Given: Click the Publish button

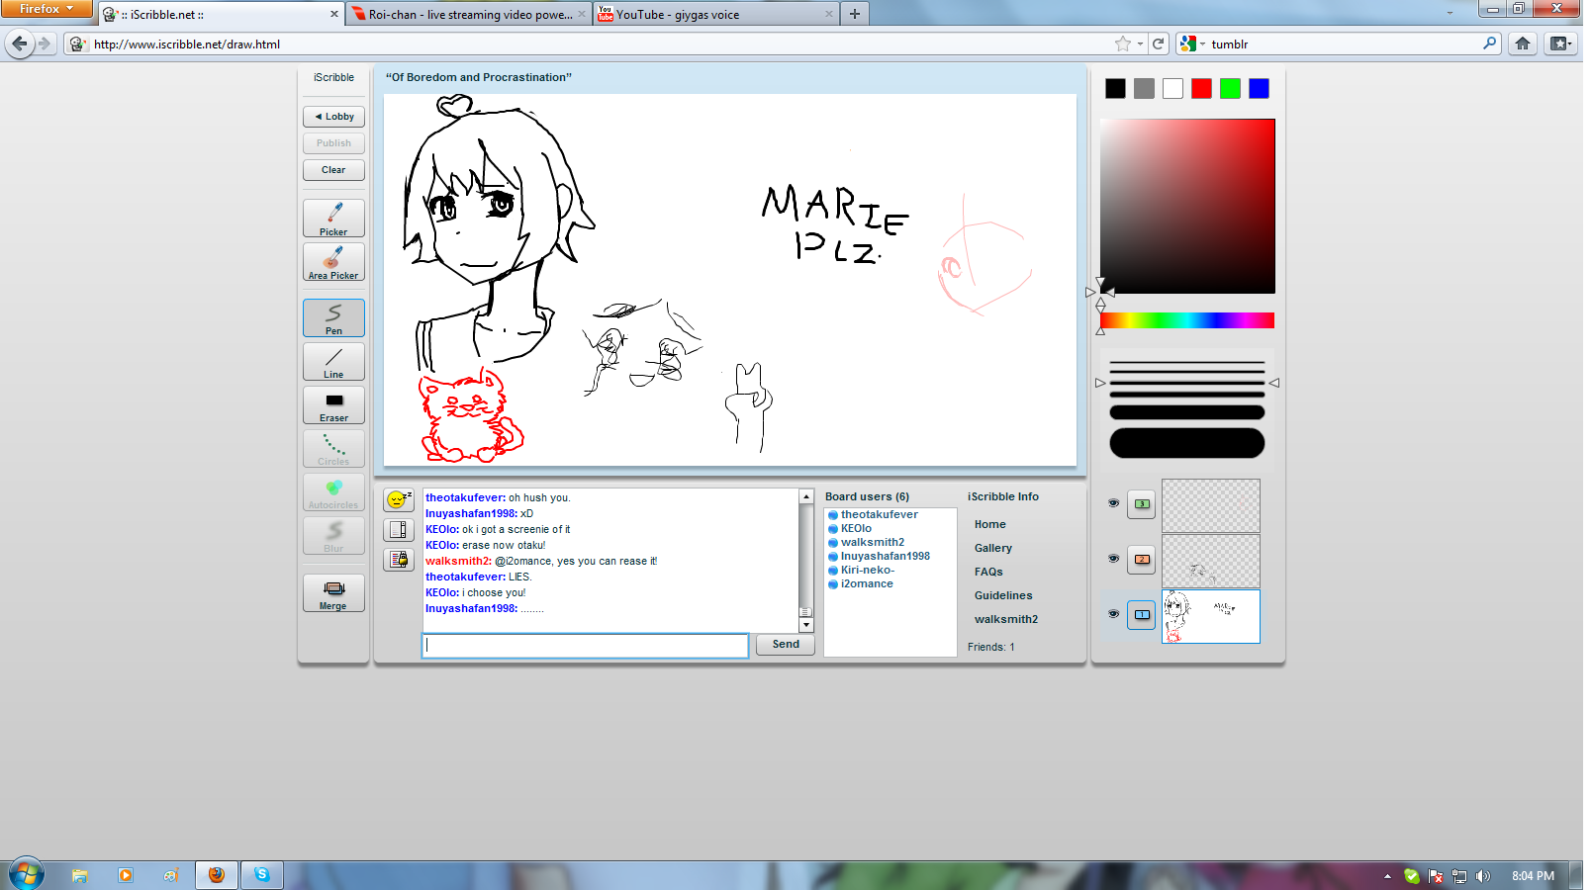Looking at the screenshot, I should coord(333,143).
